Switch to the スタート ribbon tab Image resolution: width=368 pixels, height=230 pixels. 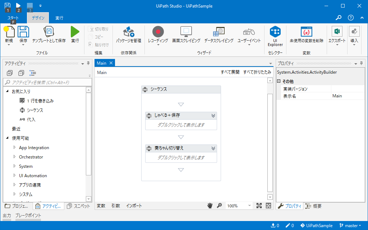pyautogui.click(x=13, y=18)
